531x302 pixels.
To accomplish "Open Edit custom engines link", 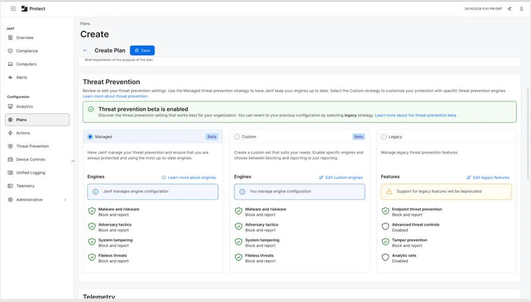I will pos(341,178).
